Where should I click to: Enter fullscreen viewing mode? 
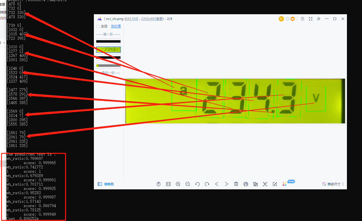click(311, 19)
